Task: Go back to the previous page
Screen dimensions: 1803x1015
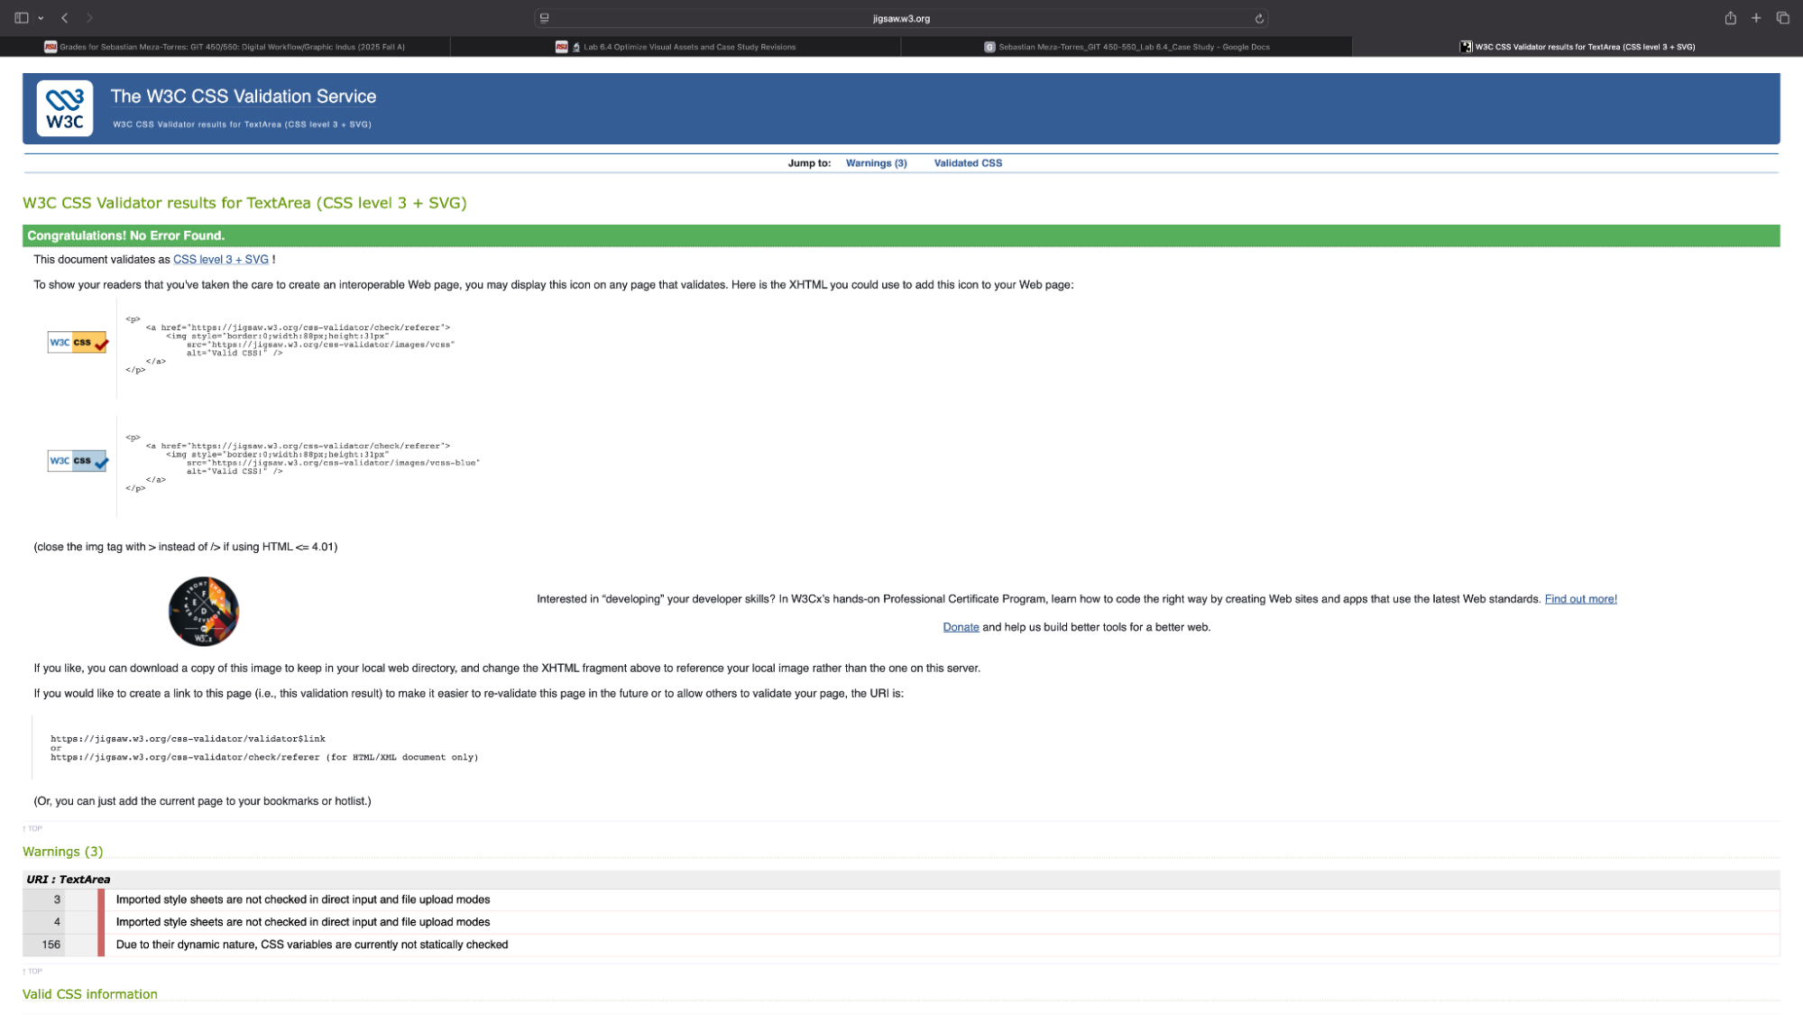Action: point(65,18)
